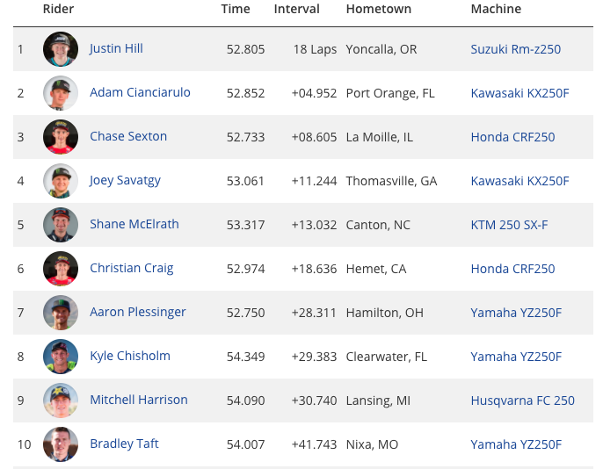The height and width of the screenshot is (469, 603).
Task: Open the Suzuki Rm-z250 machine link
Action: click(516, 49)
